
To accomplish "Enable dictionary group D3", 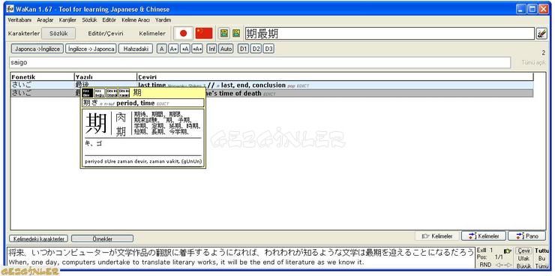I will click(268, 49).
